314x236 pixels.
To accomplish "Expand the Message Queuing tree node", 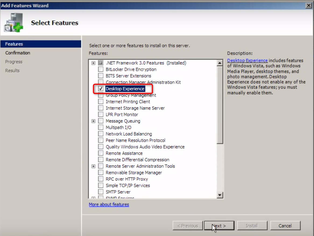I will 93,121.
